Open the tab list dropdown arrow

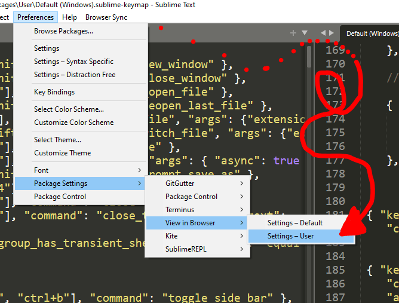coord(305,33)
